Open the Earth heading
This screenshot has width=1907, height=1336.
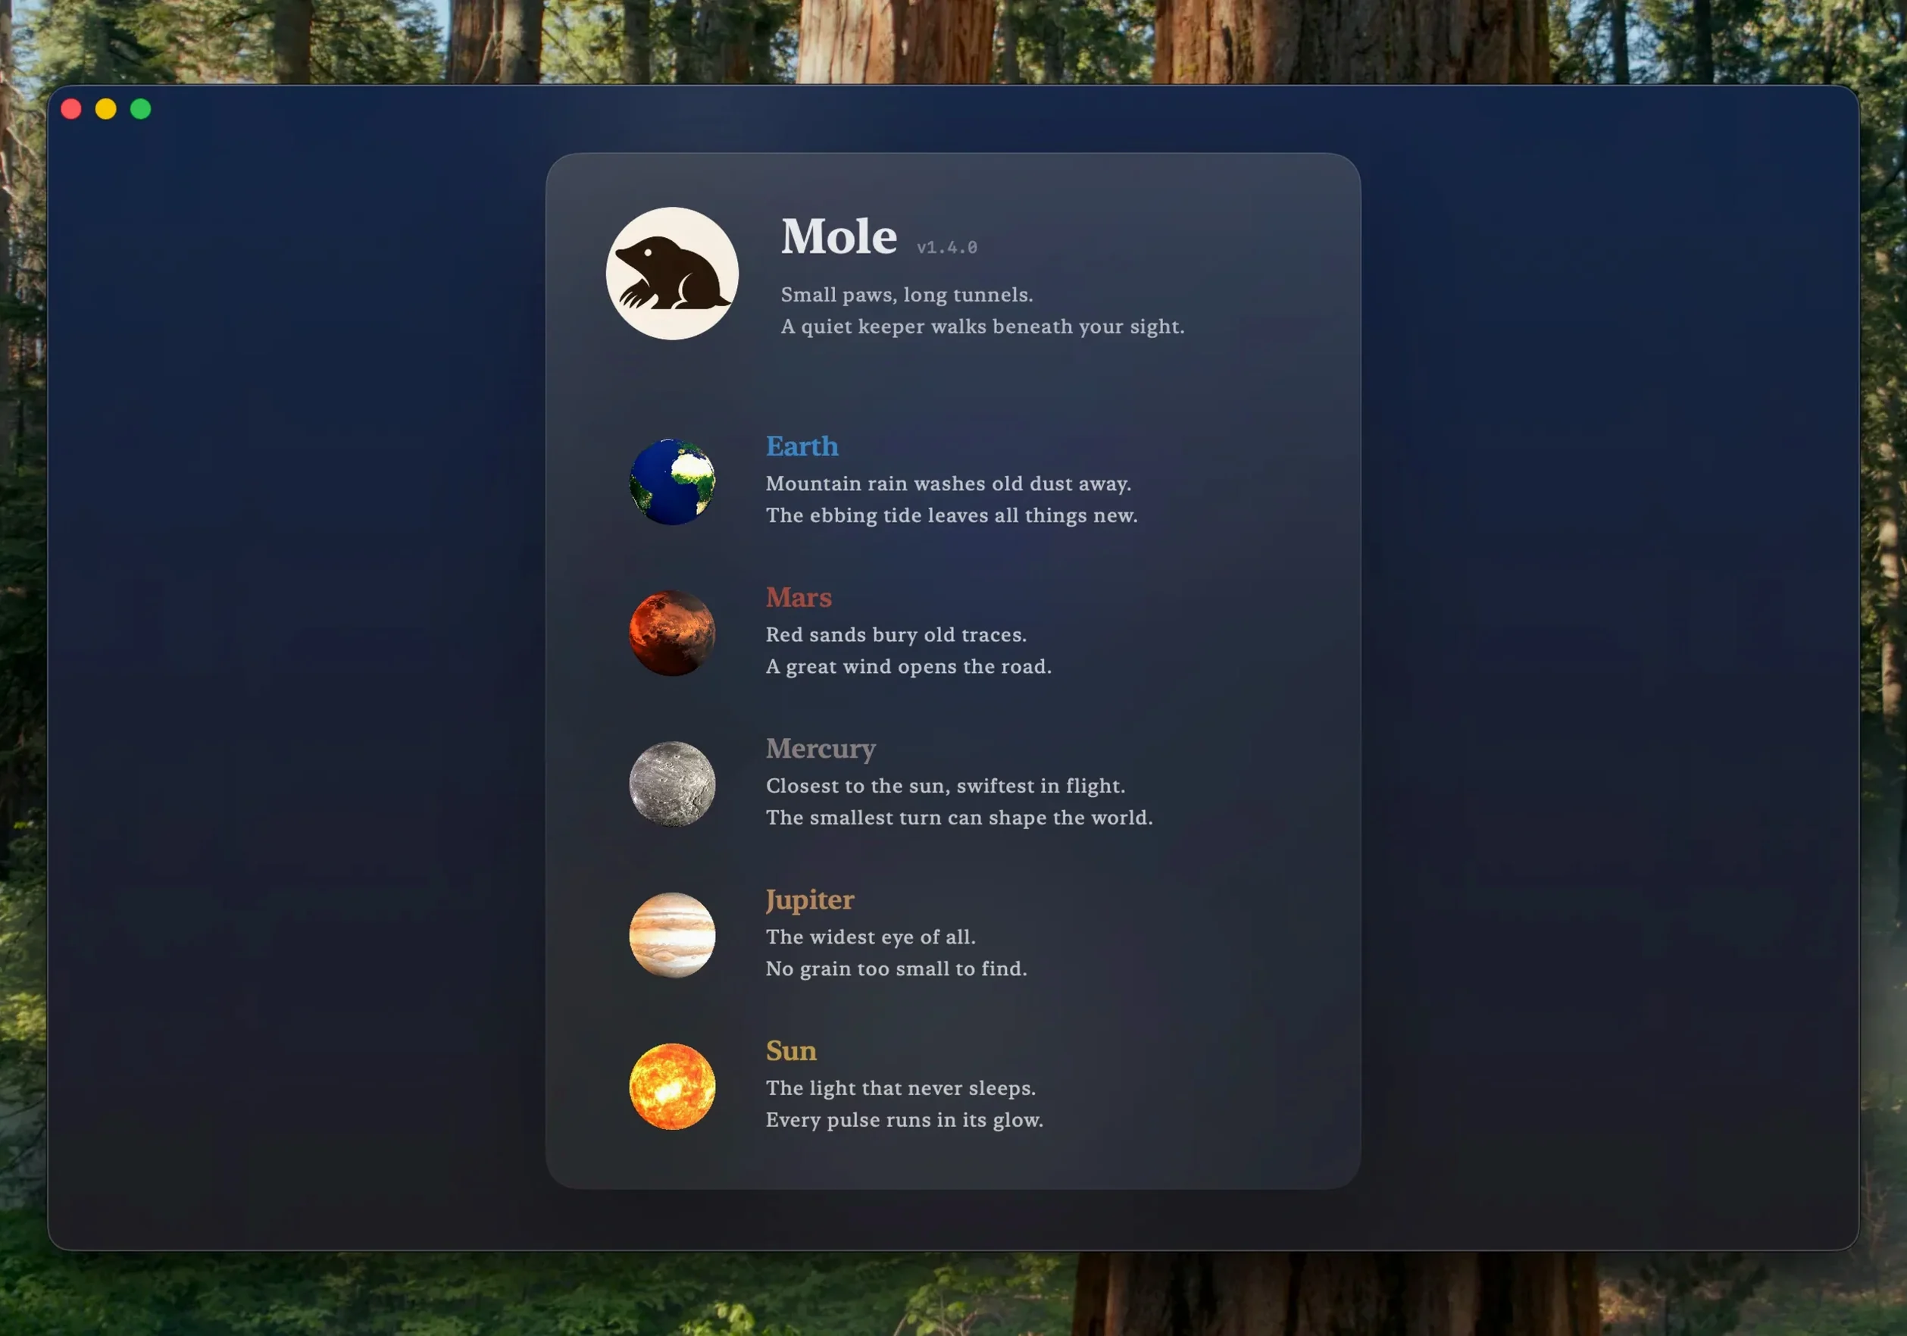(x=802, y=446)
